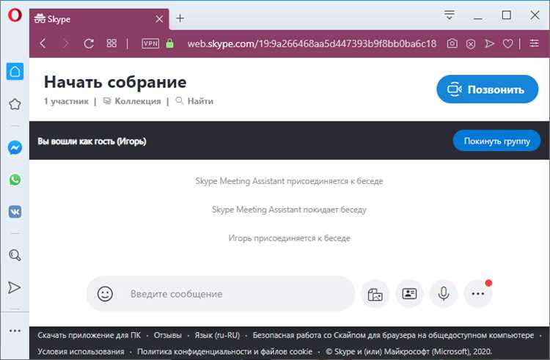Viewport: 550px width, 360px height.
Task: Click Найти to search the conversation
Action: (194, 101)
